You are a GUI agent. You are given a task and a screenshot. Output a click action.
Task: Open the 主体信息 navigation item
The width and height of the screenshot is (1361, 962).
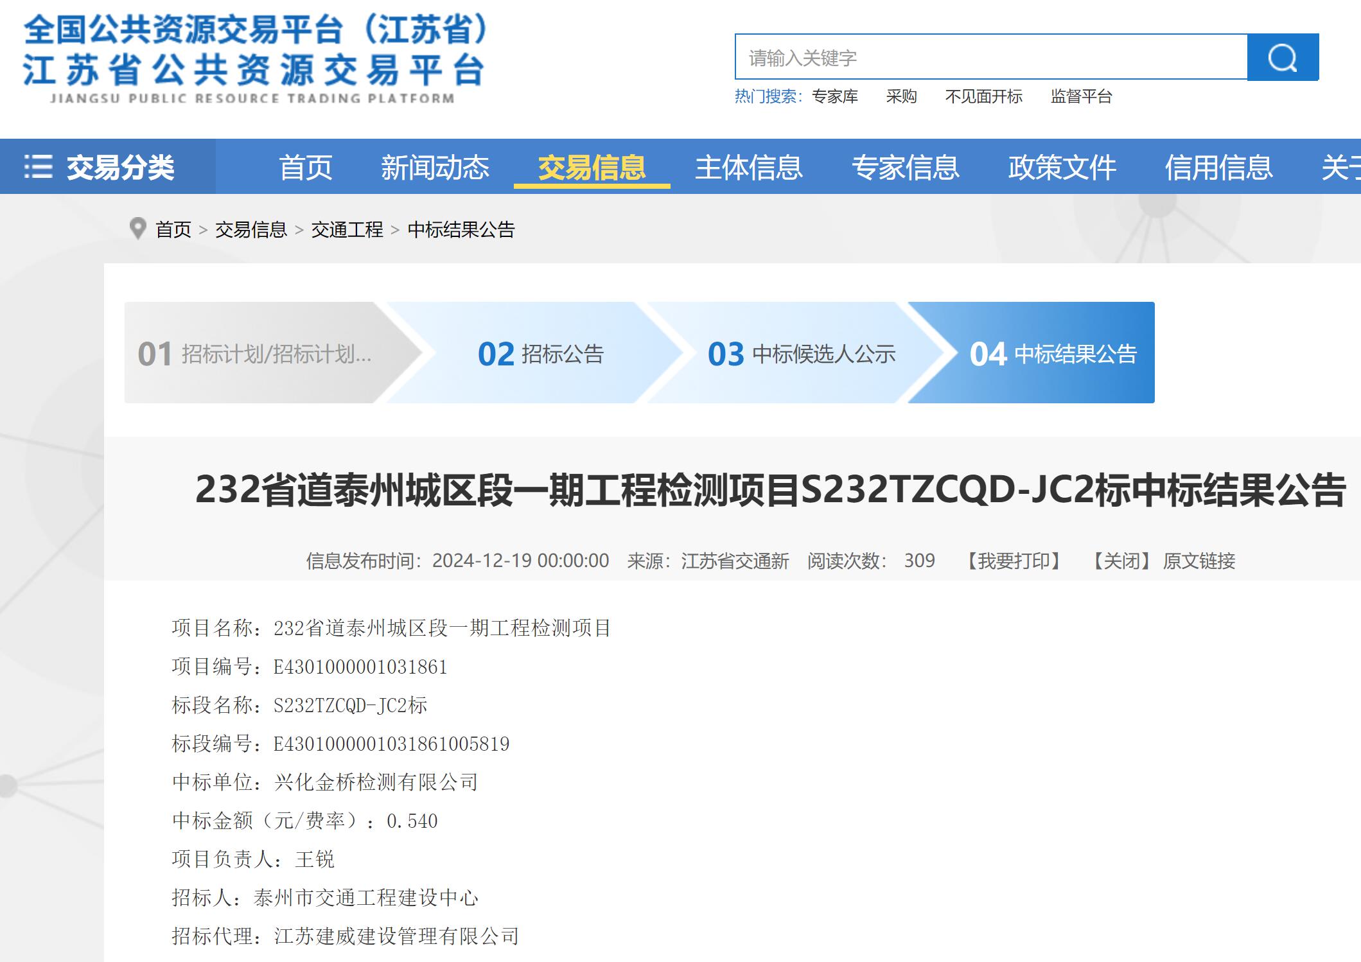(x=748, y=168)
